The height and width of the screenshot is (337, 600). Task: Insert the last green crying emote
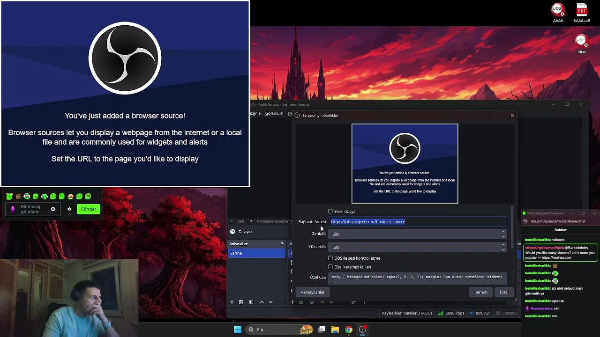click(88, 197)
